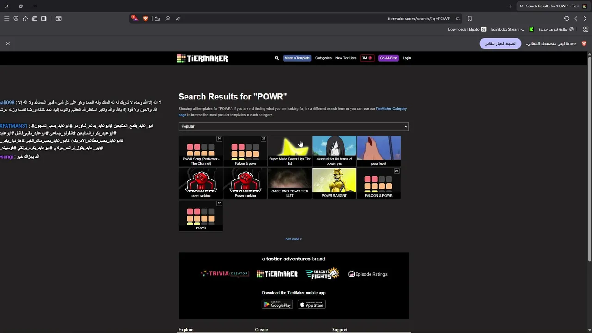
Task: Open the Brave main hamburger menu
Action: (x=6, y=18)
